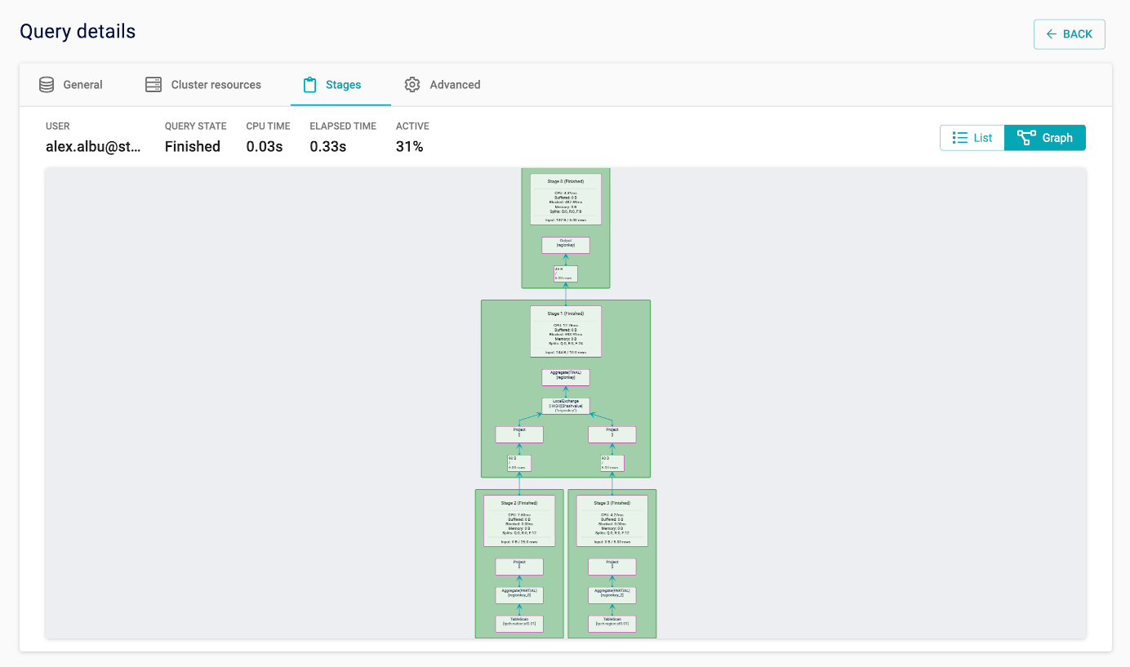This screenshot has height=667, width=1130.
Task: Switch to the General tab
Action: click(x=82, y=84)
